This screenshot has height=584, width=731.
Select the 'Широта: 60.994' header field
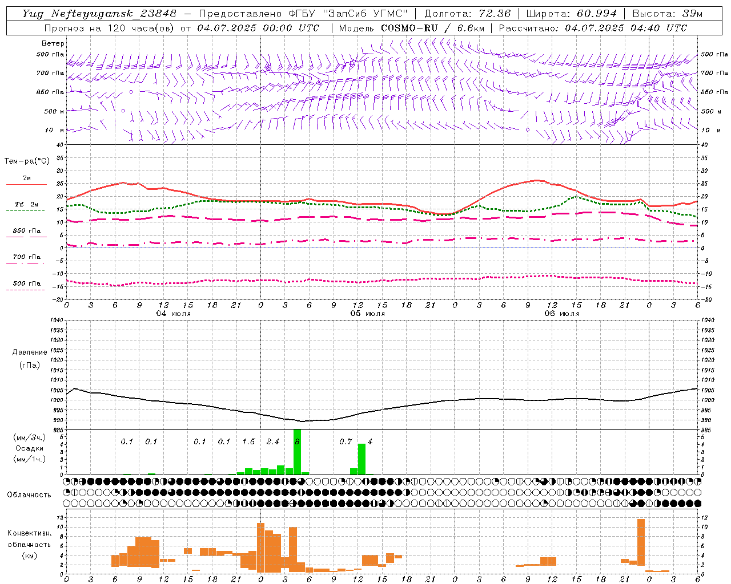coord(571,14)
